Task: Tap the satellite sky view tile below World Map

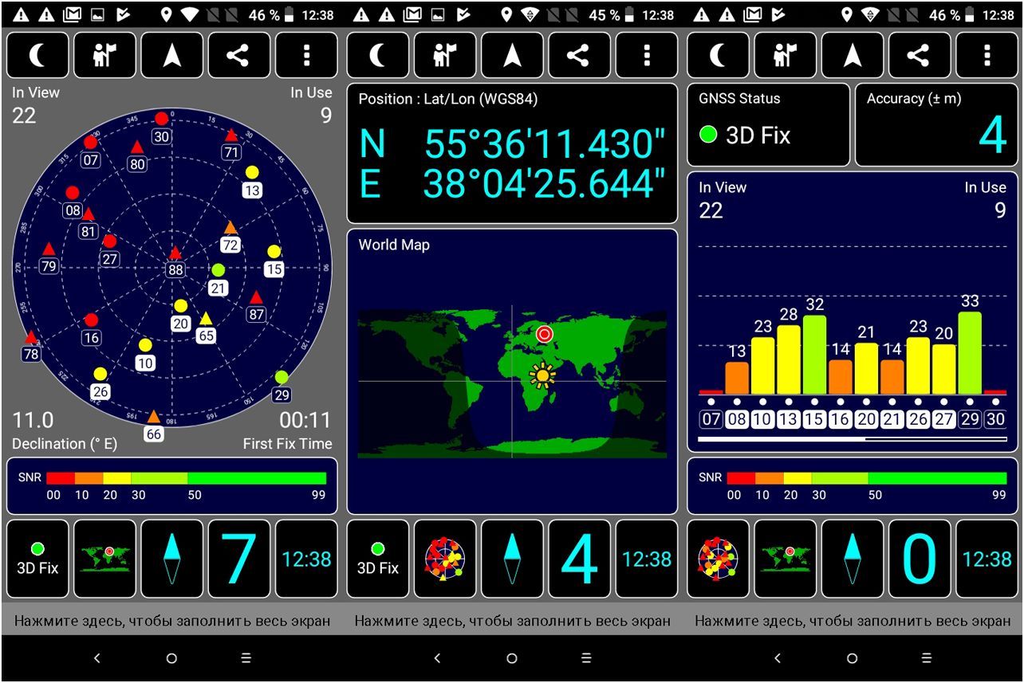Action: point(445,559)
